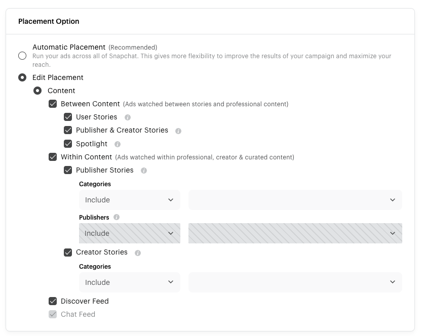This screenshot has height=336, width=422.
Task: Click info icon next to User Stories
Action: (128, 117)
